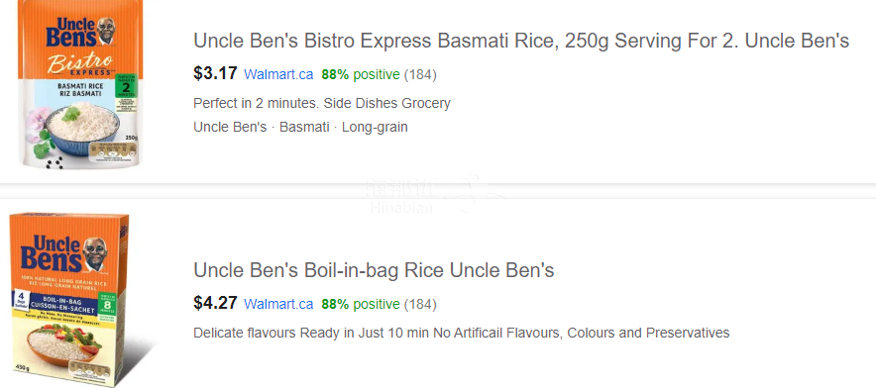Viewport: 876px width, 388px height.
Task: Click the "Delicate flavours" description text
Action: [x=462, y=334]
